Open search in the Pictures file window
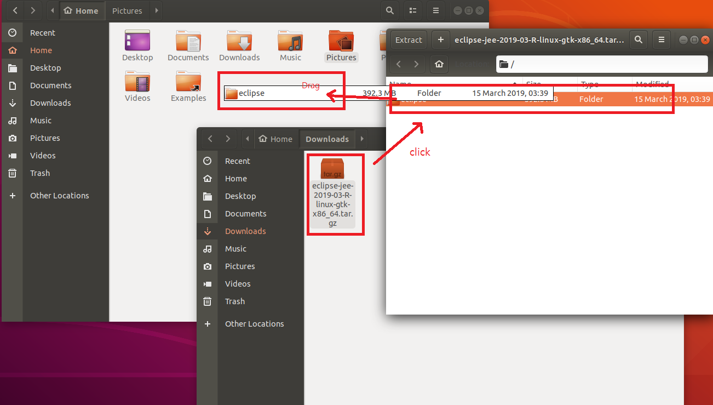 [389, 10]
